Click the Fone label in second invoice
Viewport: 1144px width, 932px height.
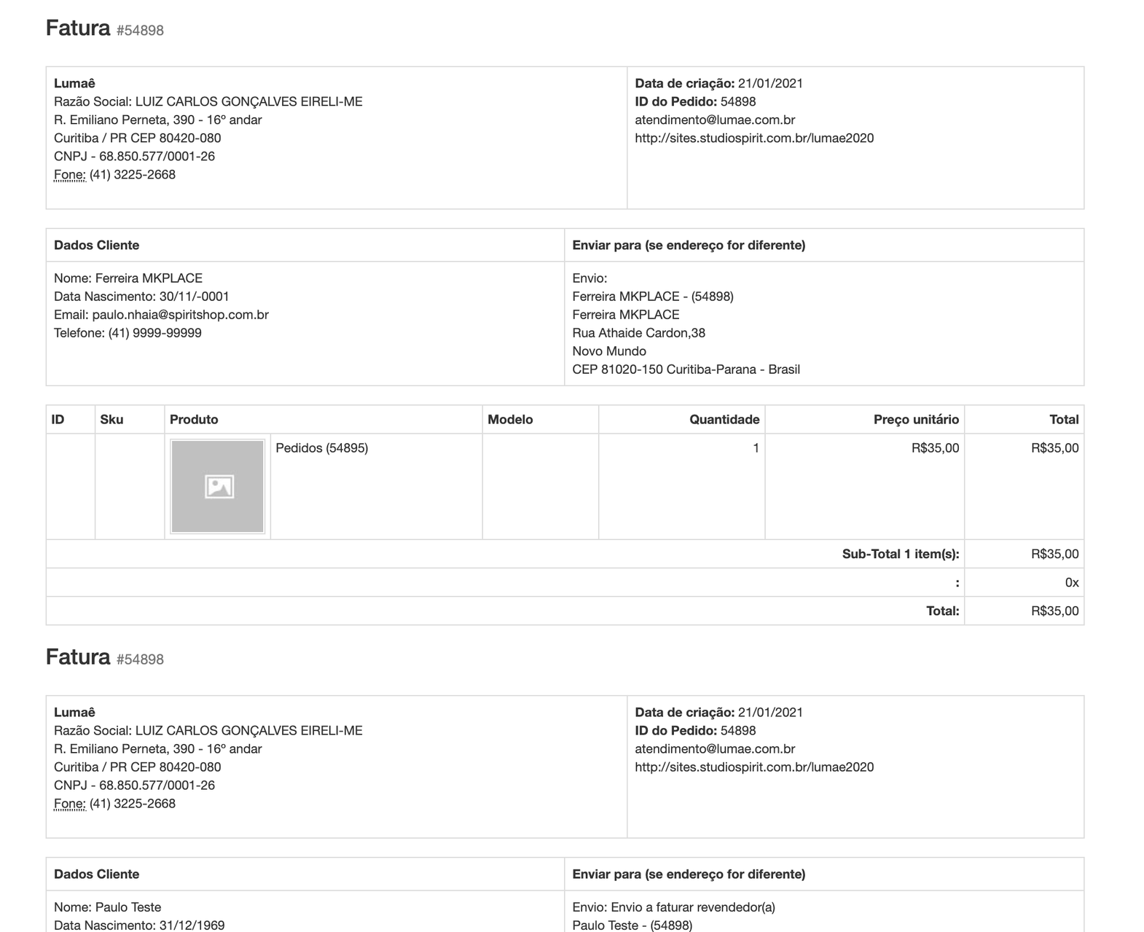coord(70,803)
